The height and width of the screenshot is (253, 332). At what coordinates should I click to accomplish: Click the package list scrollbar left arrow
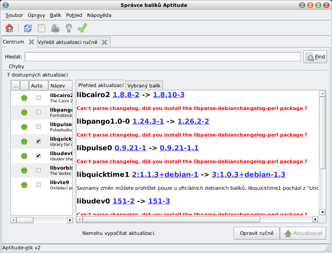pyautogui.click(x=14, y=220)
